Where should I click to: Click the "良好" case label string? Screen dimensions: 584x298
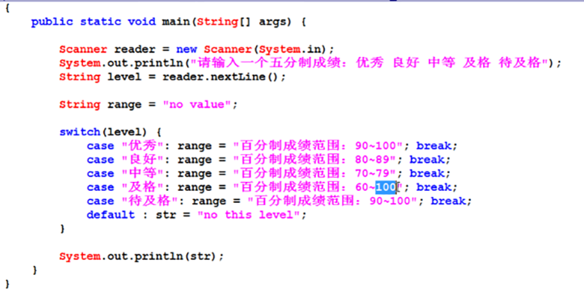[142, 159]
